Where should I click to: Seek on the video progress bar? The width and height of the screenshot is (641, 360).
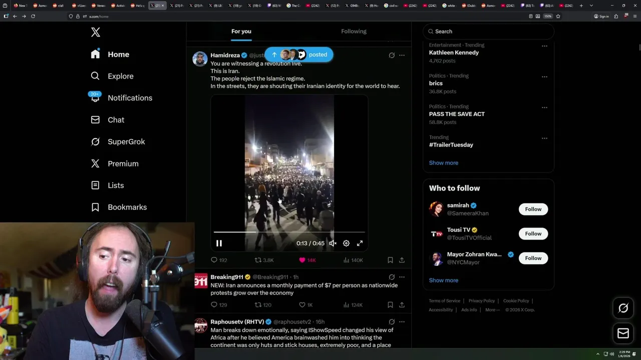point(289,232)
